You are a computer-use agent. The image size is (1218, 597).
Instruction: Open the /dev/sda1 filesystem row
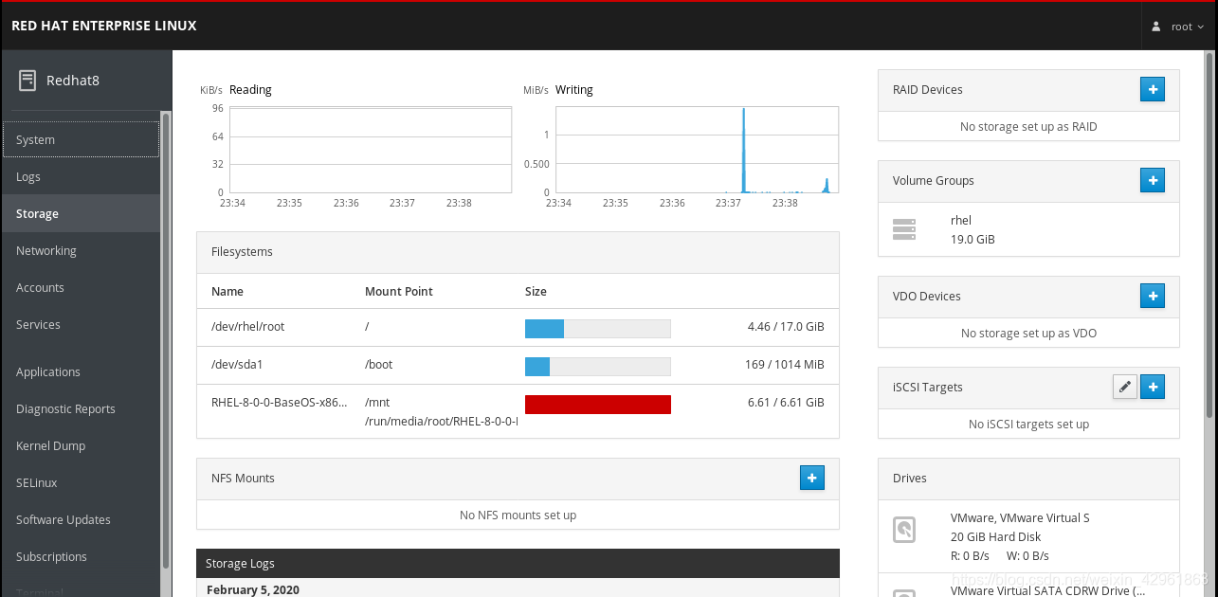coord(518,365)
